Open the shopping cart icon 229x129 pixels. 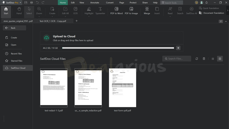tap(197, 3)
